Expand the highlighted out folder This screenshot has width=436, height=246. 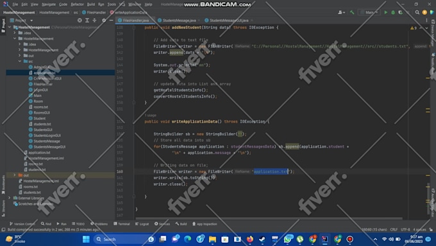click(x=15, y=175)
